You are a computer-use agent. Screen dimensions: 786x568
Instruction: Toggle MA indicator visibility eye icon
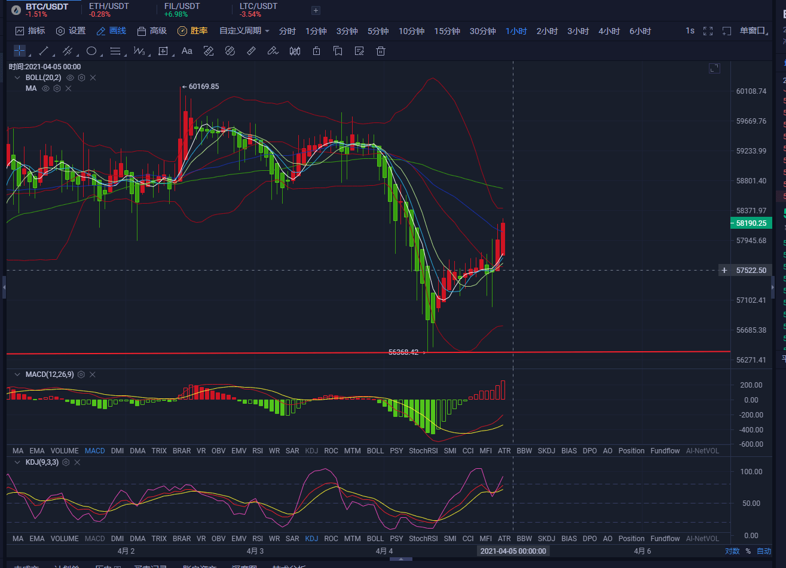(x=45, y=88)
